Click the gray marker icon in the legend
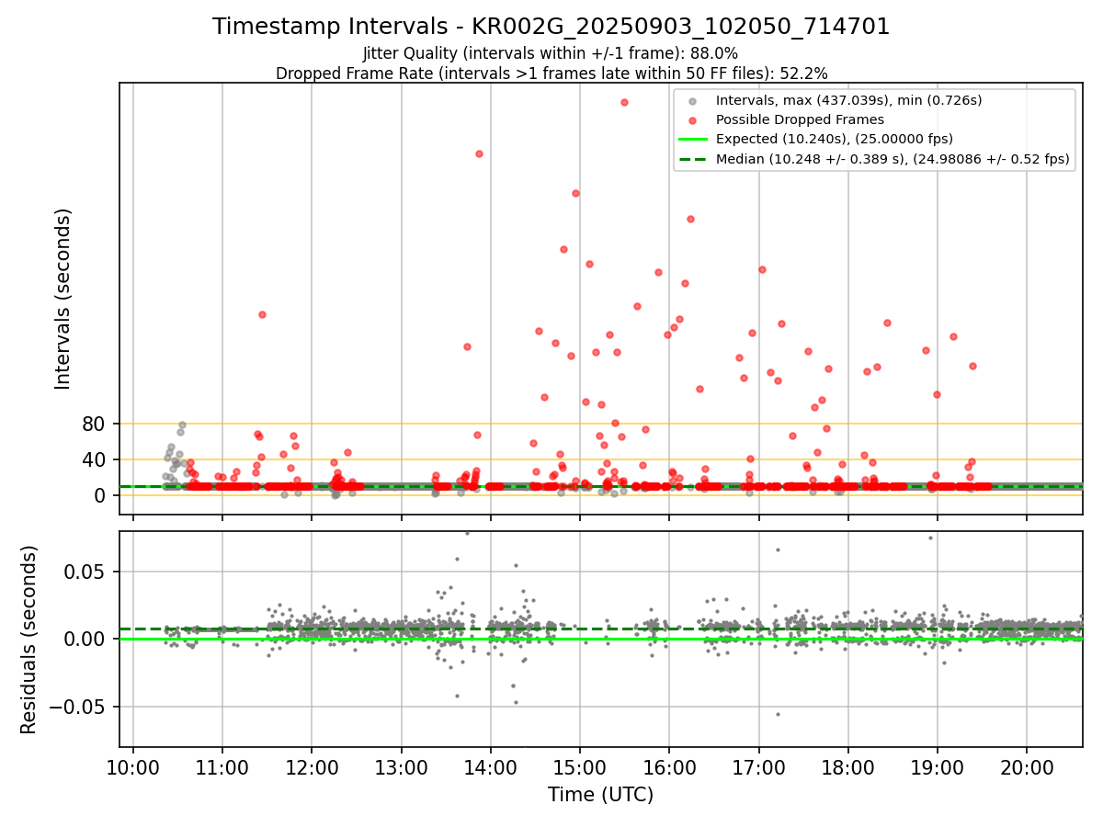The image size is (1103, 827). 693,101
